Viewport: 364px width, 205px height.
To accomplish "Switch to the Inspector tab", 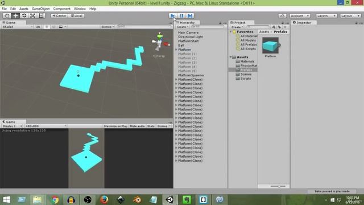I will (304, 23).
